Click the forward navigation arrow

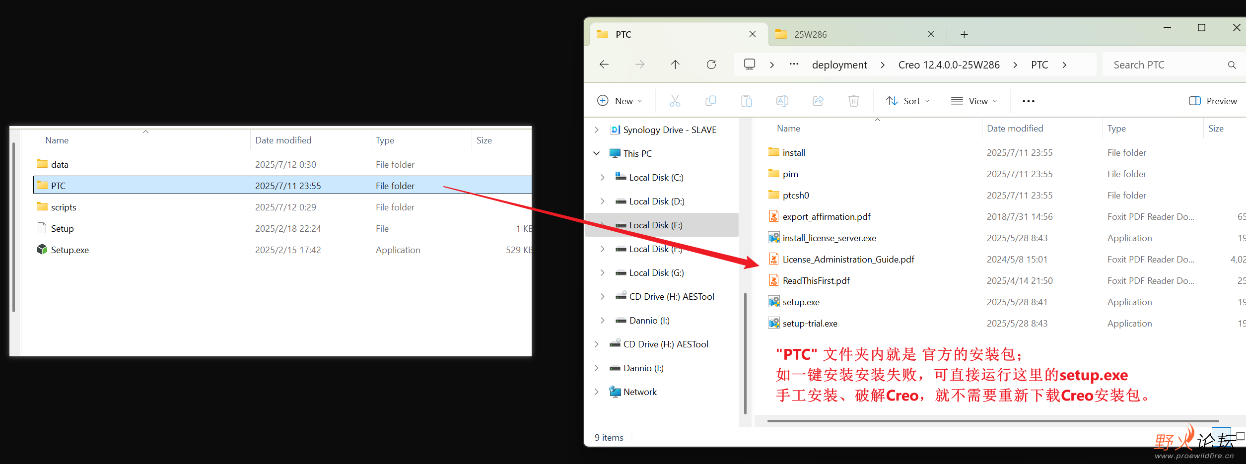coord(640,65)
